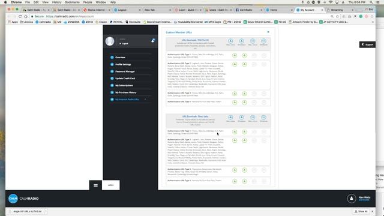The image size is (384, 216).
Task: Click second green icon in Direct Urls Type 1 row
Action: [244, 132]
